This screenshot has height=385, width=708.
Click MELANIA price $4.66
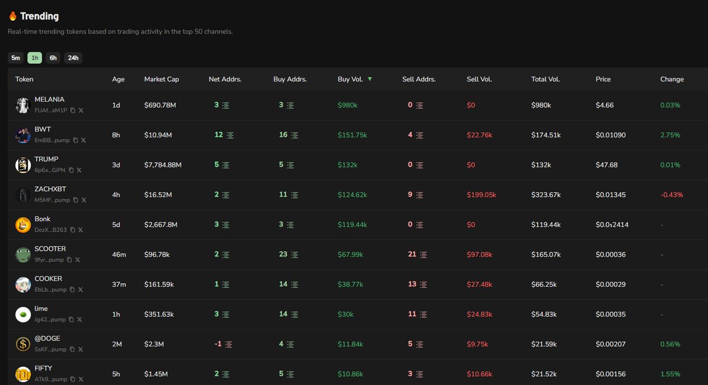pyautogui.click(x=605, y=105)
